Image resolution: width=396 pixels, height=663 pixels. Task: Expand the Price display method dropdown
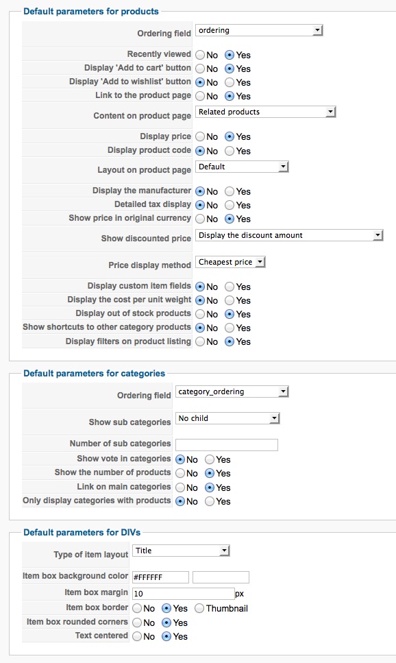coord(230,262)
